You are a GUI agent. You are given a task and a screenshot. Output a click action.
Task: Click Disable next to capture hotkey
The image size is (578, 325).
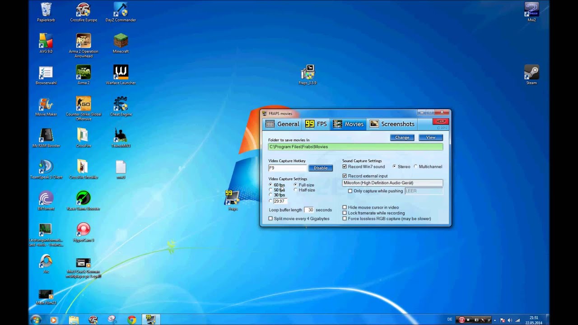(x=321, y=168)
